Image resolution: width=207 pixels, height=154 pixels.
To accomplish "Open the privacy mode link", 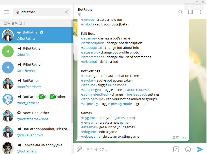I will click(121, 104).
